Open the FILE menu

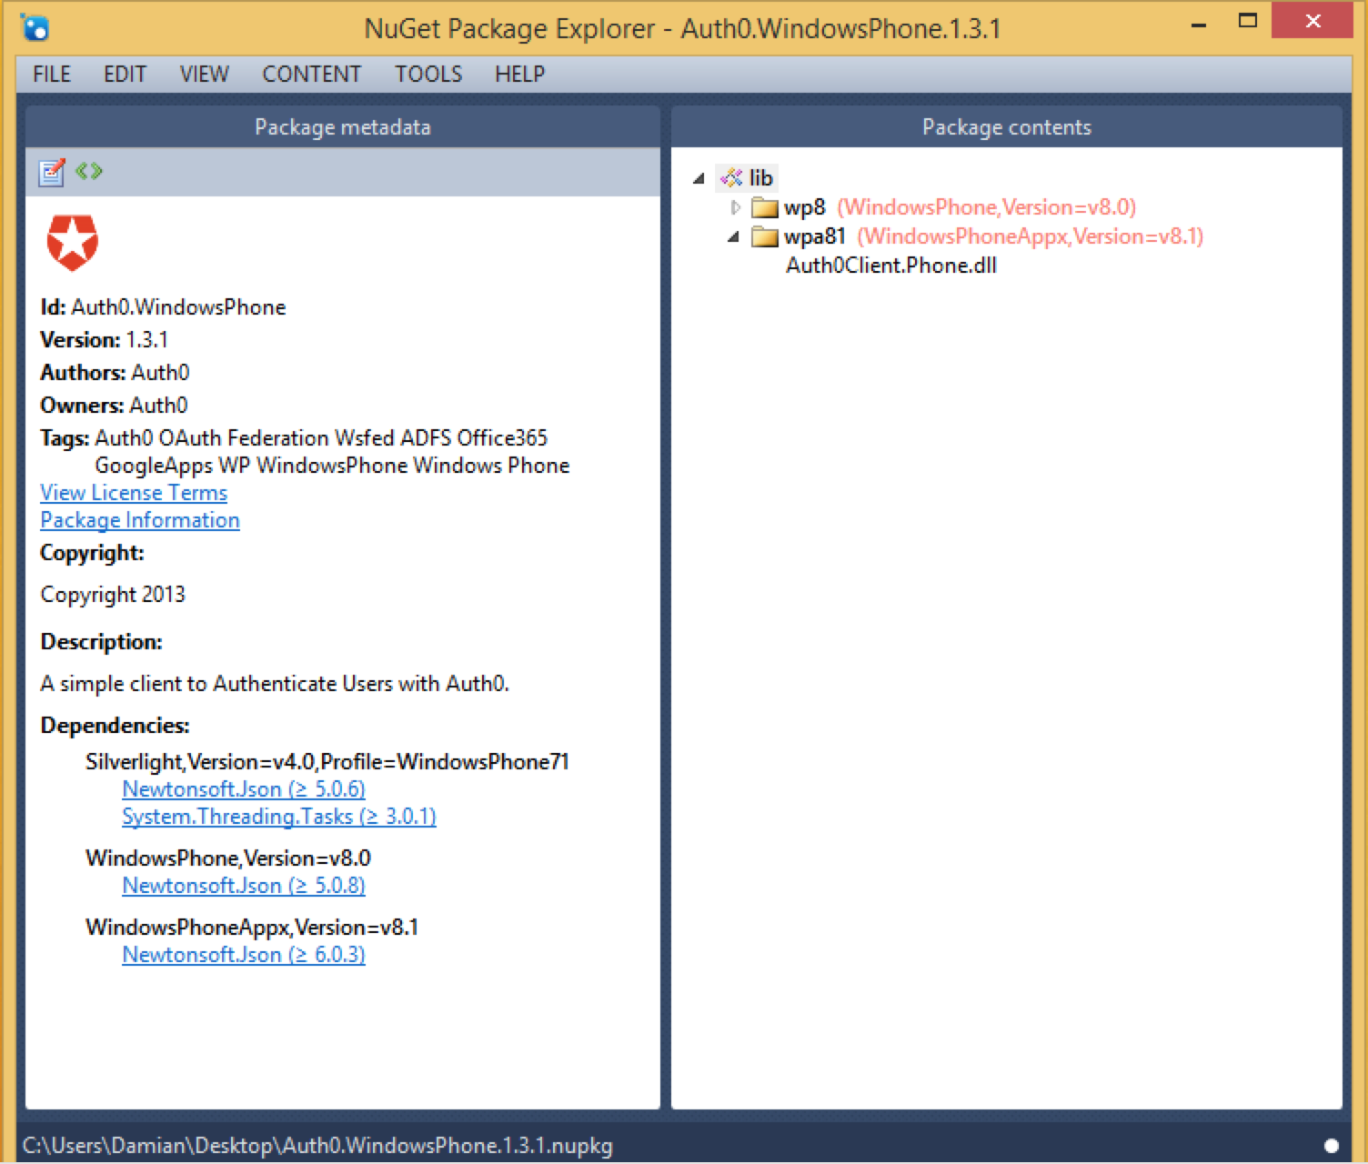pyautogui.click(x=52, y=74)
